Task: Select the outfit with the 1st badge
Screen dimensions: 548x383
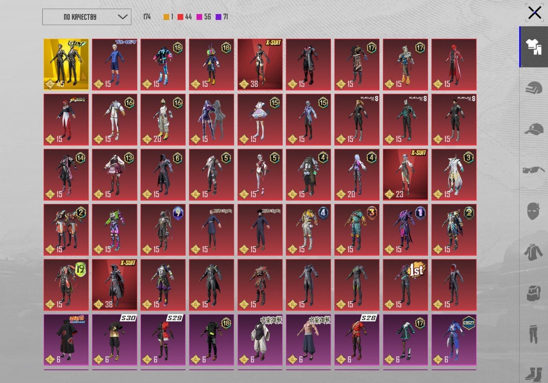Action: point(405,284)
